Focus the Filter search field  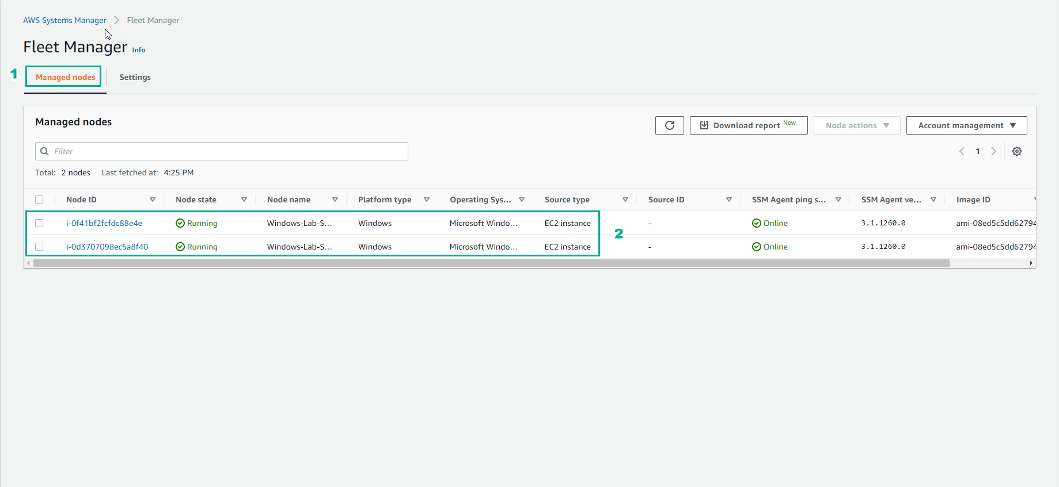pos(222,151)
